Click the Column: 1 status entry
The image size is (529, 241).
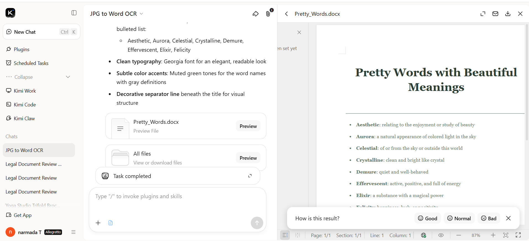coord(400,235)
